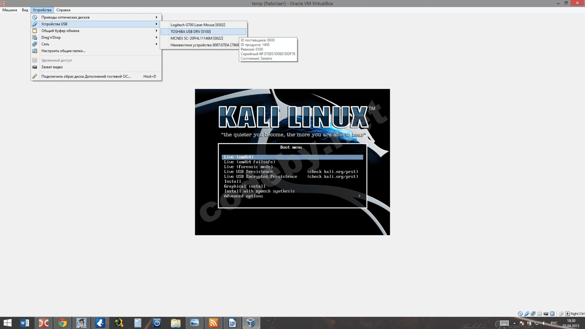Open the picture viewer taskbar icon
585x329 pixels.
pyautogui.click(x=195, y=323)
